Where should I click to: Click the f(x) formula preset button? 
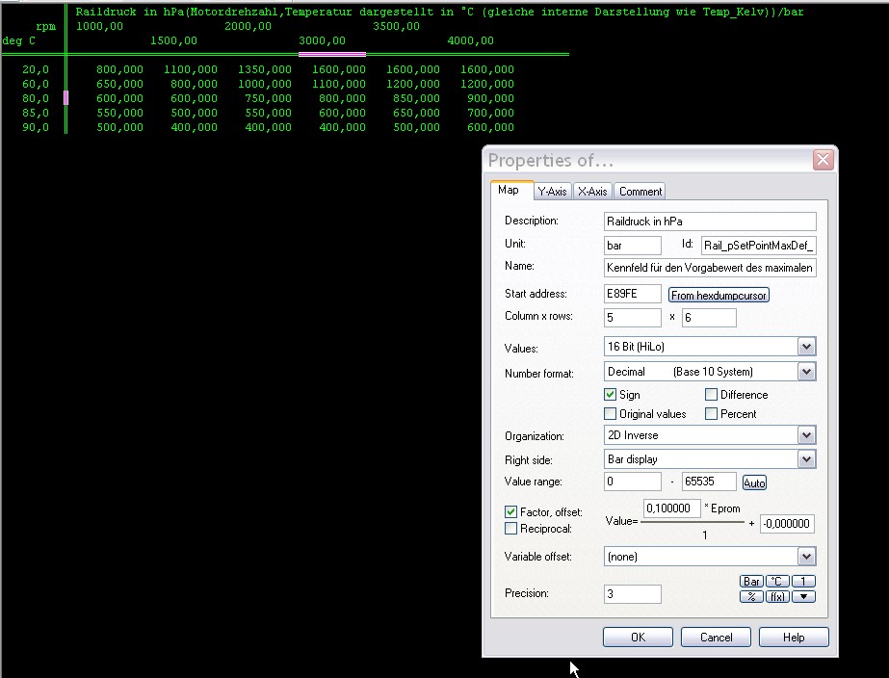tap(777, 596)
